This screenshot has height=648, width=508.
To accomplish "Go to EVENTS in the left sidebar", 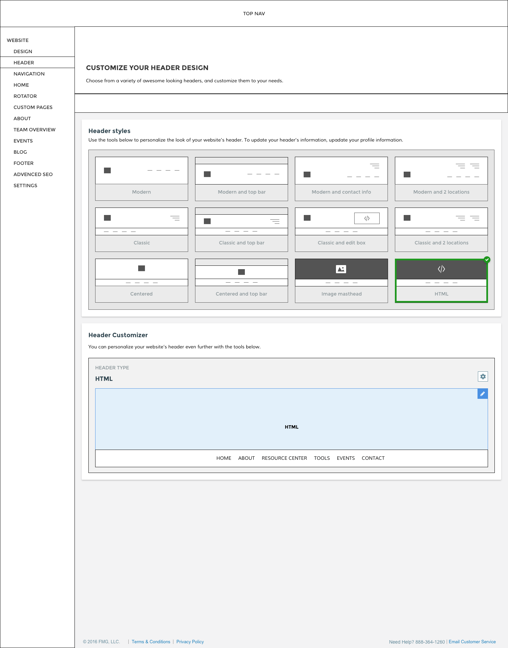I will tap(23, 141).
